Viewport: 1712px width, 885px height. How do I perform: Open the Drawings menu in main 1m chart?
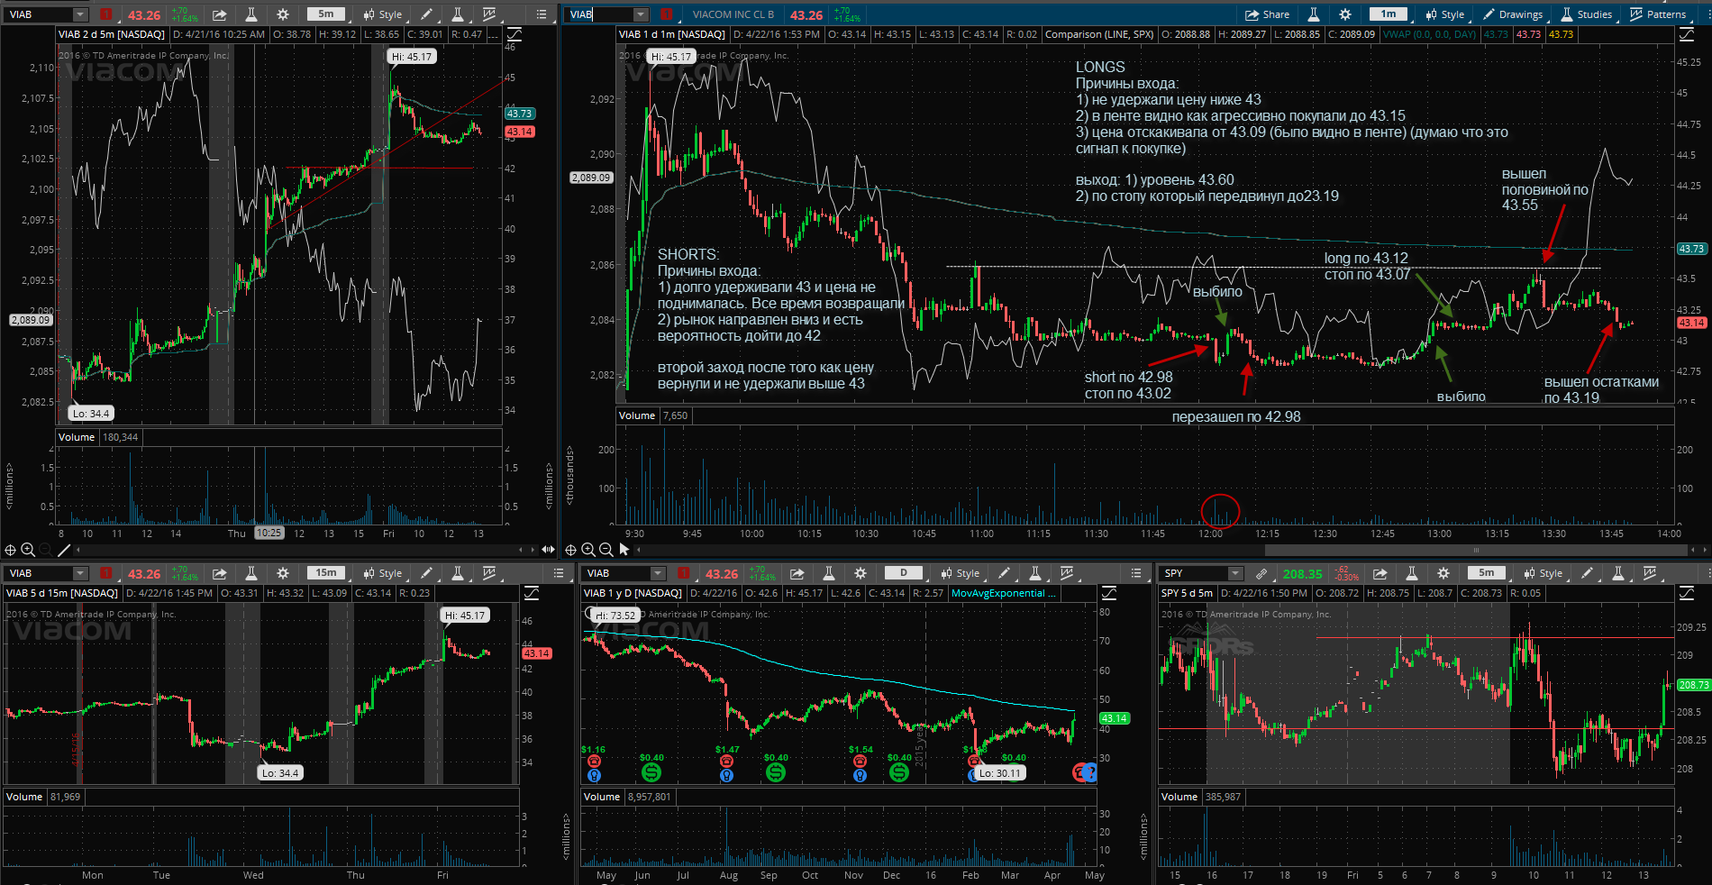pyautogui.click(x=1513, y=14)
